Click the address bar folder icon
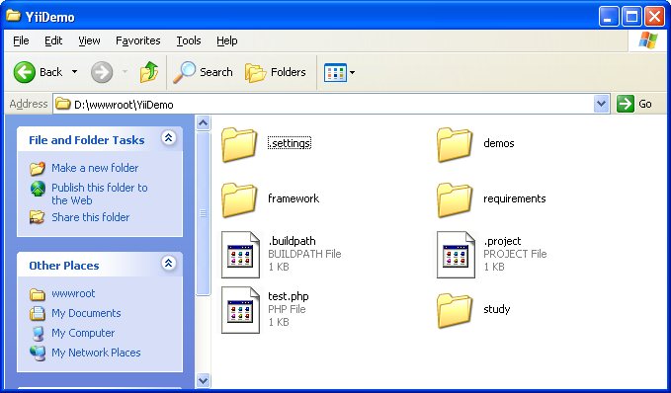 point(63,104)
